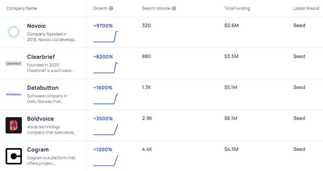Open the Clearbrief company name link
The height and width of the screenshot is (171, 323).
[x=41, y=57]
